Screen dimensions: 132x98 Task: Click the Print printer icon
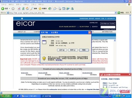[x=60, y=8]
